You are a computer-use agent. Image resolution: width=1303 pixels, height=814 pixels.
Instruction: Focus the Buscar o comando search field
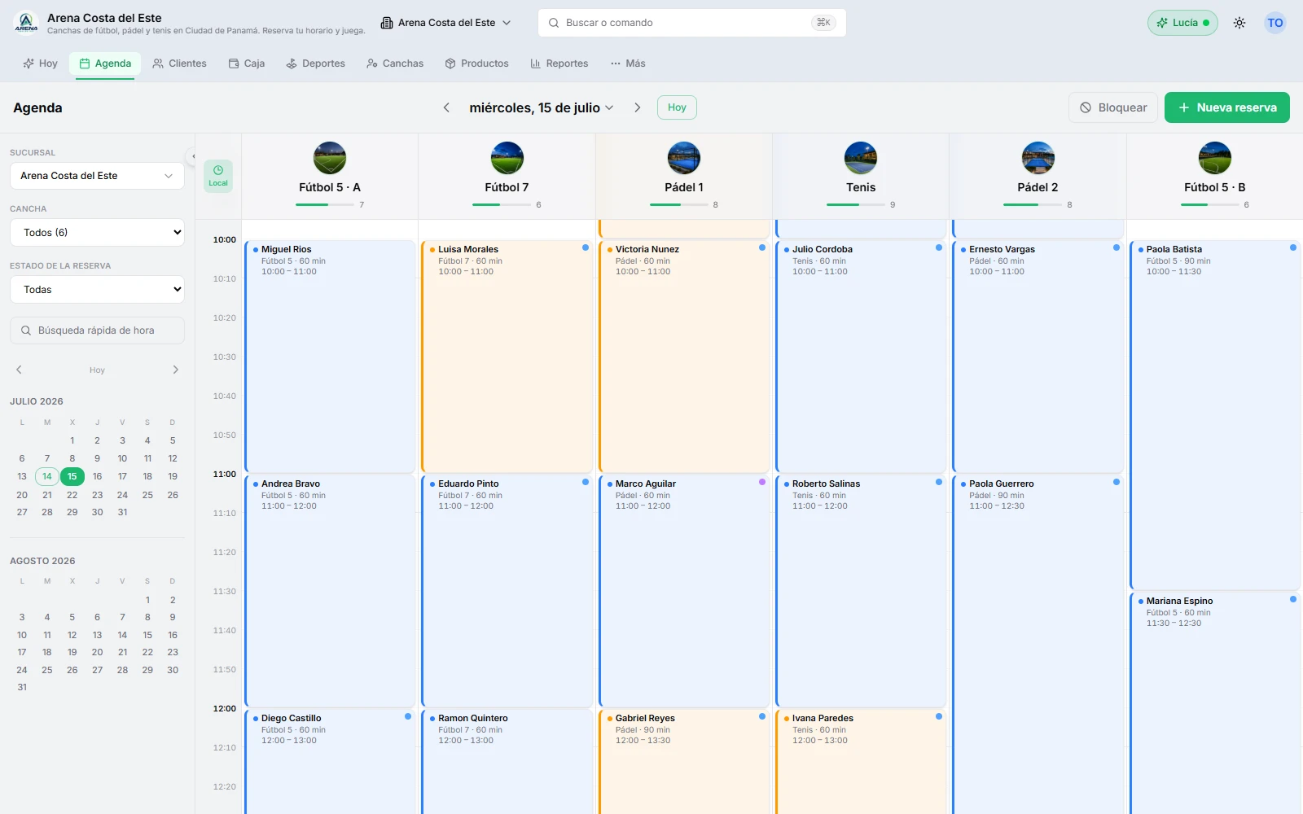tap(691, 23)
